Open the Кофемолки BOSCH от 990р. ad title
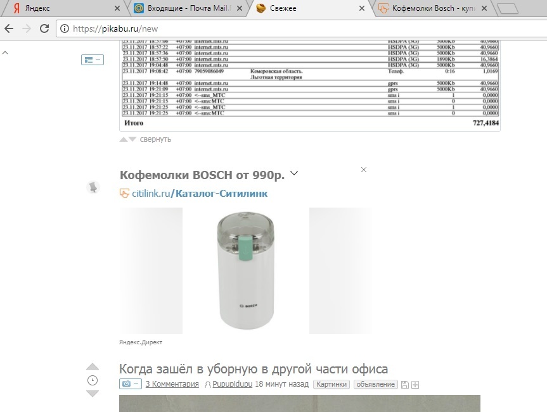The image size is (547, 412). [x=202, y=175]
